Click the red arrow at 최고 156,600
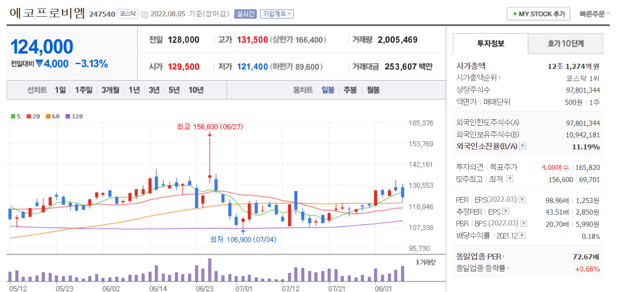Image resolution: width=621 pixels, height=292 pixels. (210, 134)
